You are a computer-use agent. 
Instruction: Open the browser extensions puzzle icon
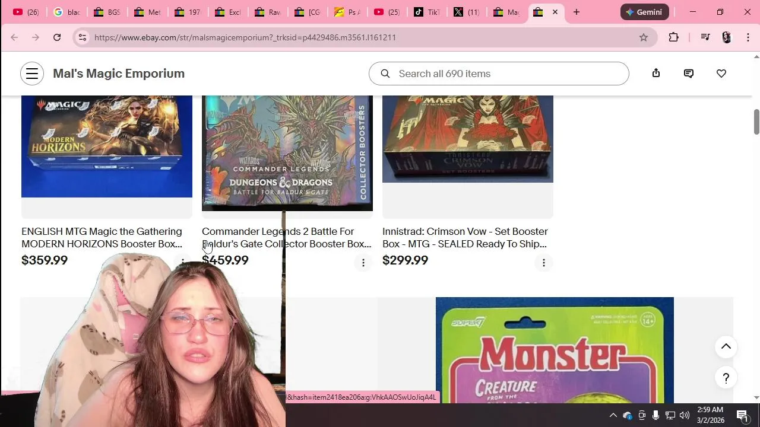[x=673, y=37]
